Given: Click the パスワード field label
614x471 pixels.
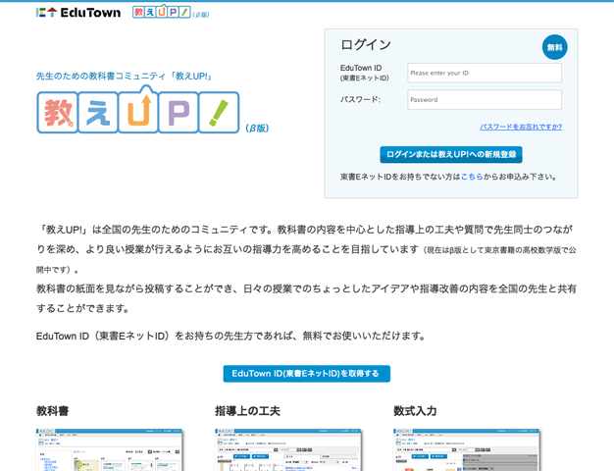Looking at the screenshot, I should point(360,99).
